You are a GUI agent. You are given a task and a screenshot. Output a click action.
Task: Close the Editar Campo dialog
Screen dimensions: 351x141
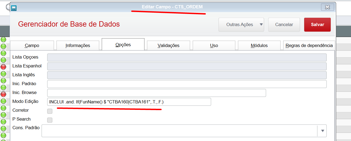[327, 7]
